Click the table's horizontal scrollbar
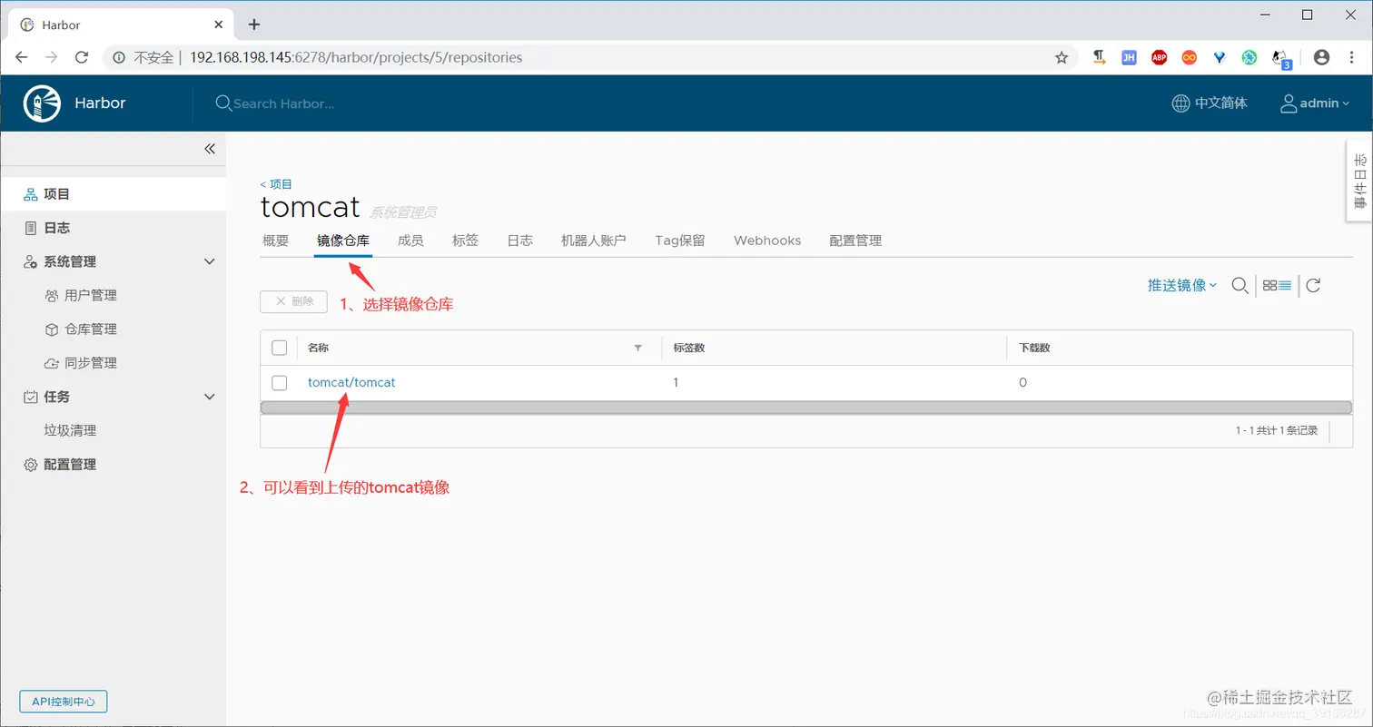 coord(805,408)
